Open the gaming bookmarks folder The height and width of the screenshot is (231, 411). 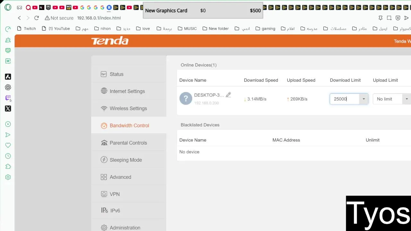pyautogui.click(x=265, y=29)
